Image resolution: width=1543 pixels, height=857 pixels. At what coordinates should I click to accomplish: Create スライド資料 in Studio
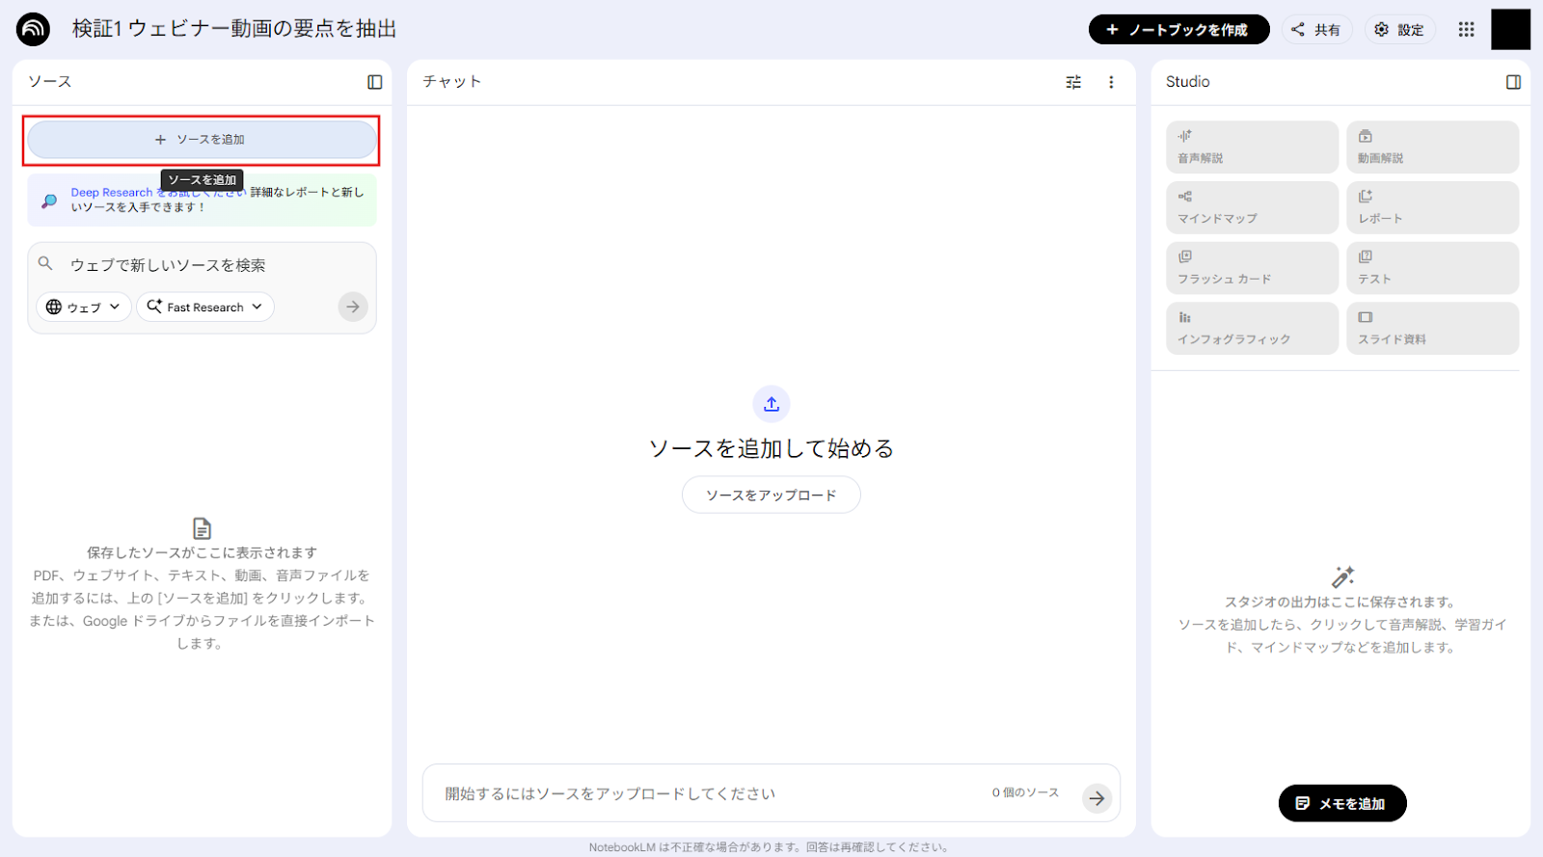1432,329
